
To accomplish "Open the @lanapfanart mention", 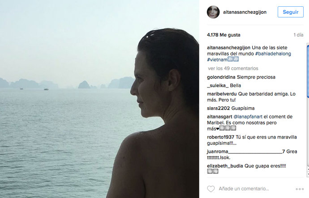I will (248, 117).
